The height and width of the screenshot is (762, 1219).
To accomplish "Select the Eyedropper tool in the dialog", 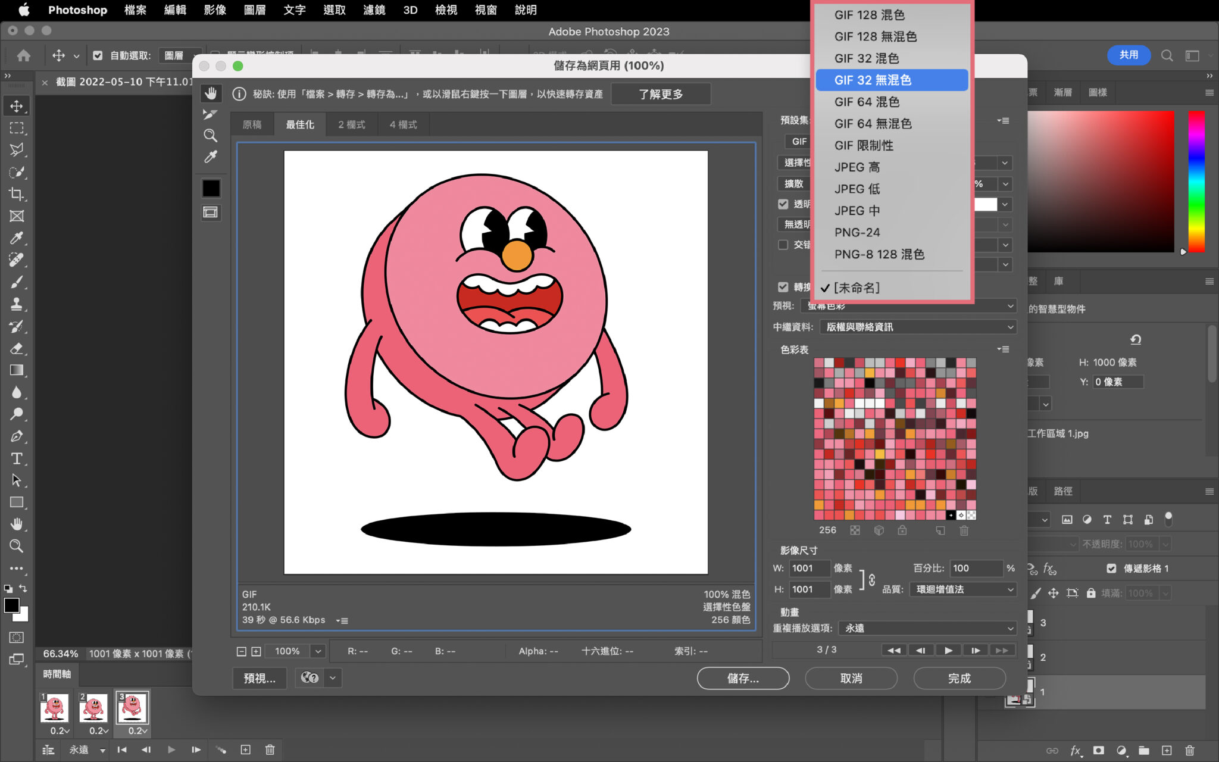I will click(211, 157).
